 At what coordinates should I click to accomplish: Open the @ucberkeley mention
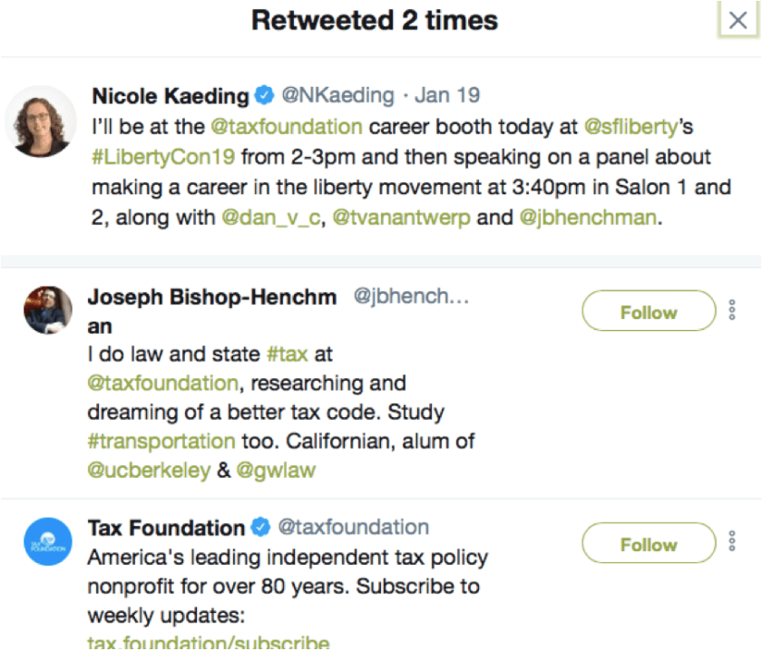pyautogui.click(x=149, y=471)
